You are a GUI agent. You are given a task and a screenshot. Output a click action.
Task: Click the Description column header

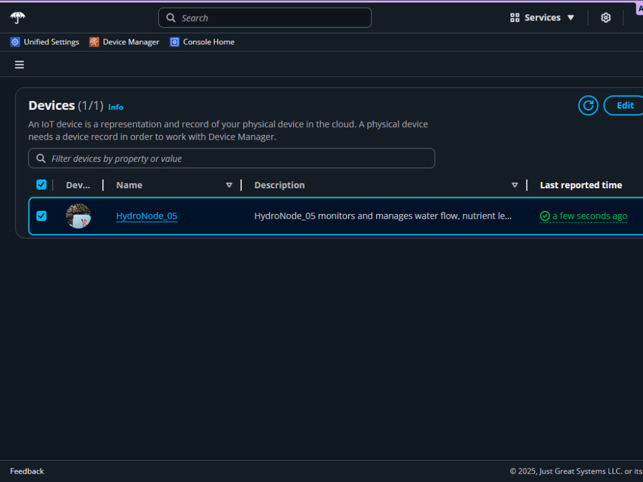[x=279, y=185]
